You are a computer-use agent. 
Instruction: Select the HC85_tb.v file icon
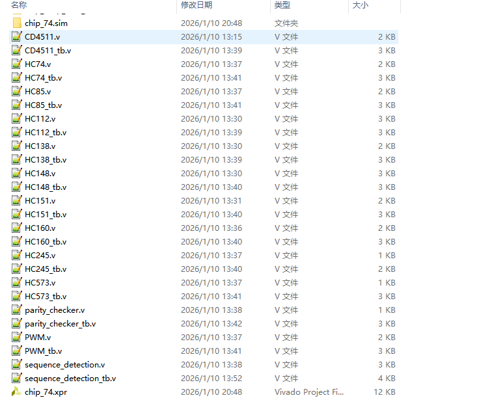pyautogui.click(x=17, y=105)
